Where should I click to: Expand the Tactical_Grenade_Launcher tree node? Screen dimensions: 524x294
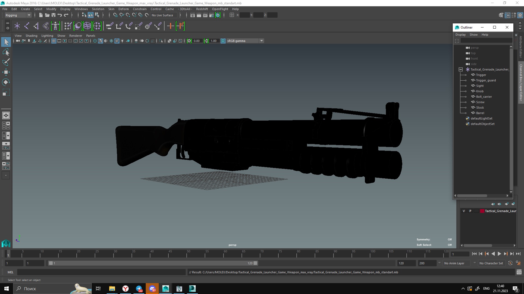(461, 69)
